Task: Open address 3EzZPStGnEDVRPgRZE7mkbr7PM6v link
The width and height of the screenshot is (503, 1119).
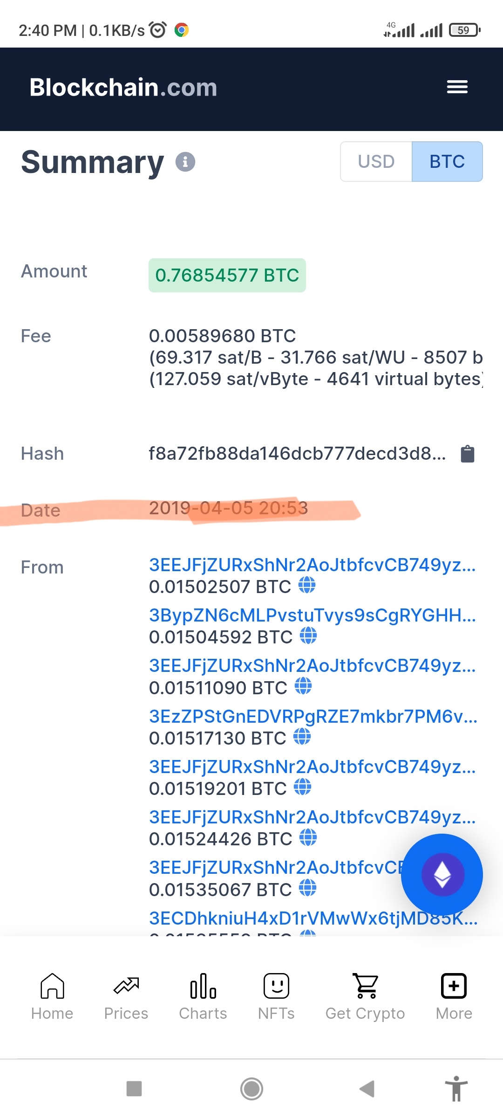Action: click(x=313, y=717)
